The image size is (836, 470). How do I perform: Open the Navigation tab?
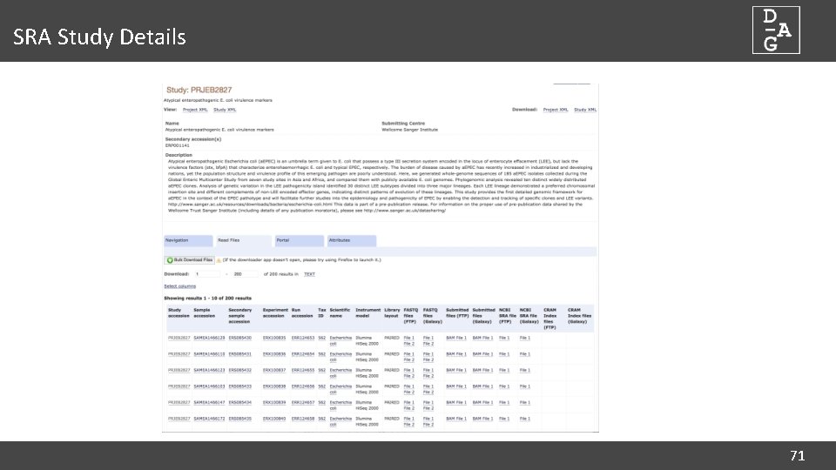[188, 240]
